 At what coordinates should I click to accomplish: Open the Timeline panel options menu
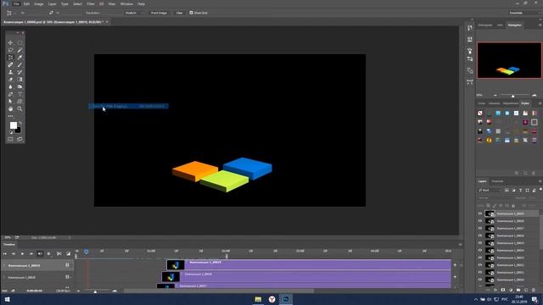[x=460, y=245]
